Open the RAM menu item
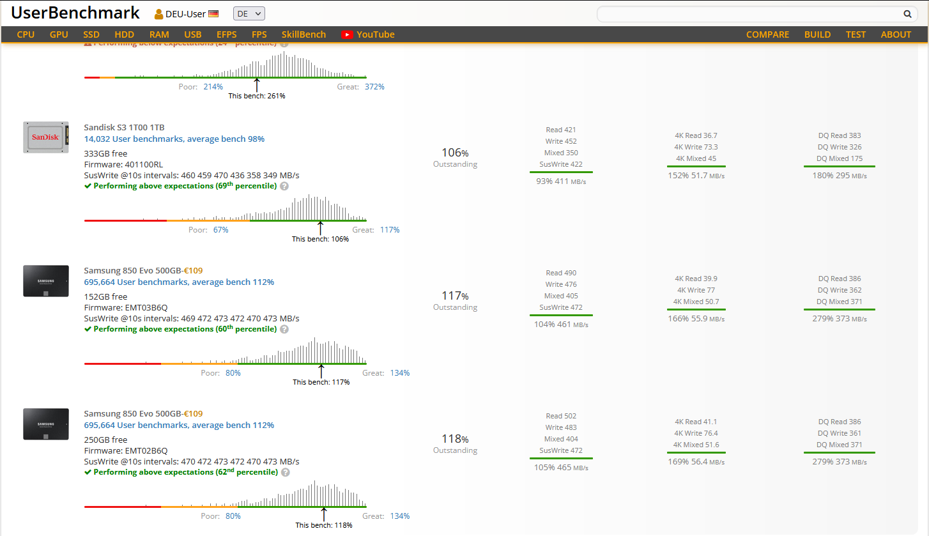This screenshot has height=536, width=929. (159, 34)
